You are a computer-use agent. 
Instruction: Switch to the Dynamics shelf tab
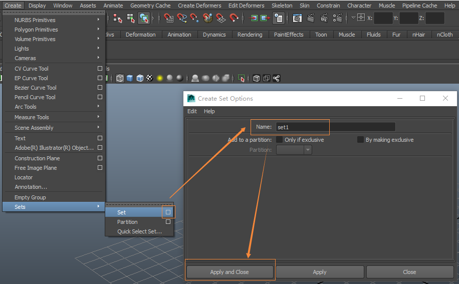[214, 35]
